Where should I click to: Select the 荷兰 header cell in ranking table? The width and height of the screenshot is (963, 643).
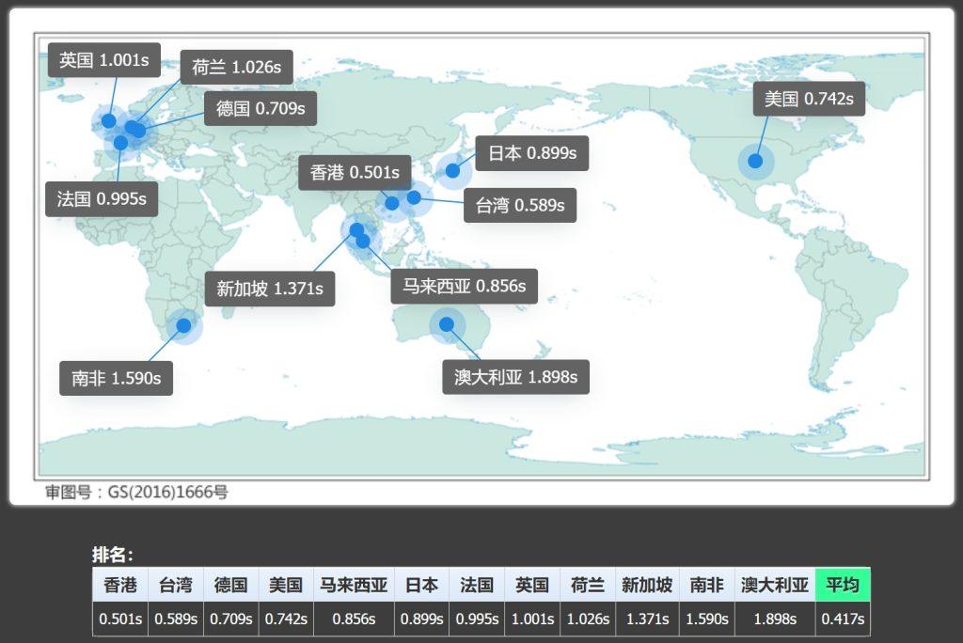[x=588, y=585]
